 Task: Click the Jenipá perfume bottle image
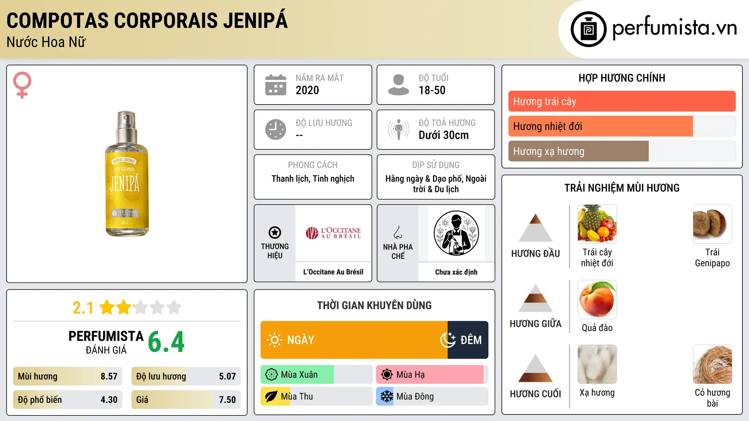pyautogui.click(x=127, y=174)
